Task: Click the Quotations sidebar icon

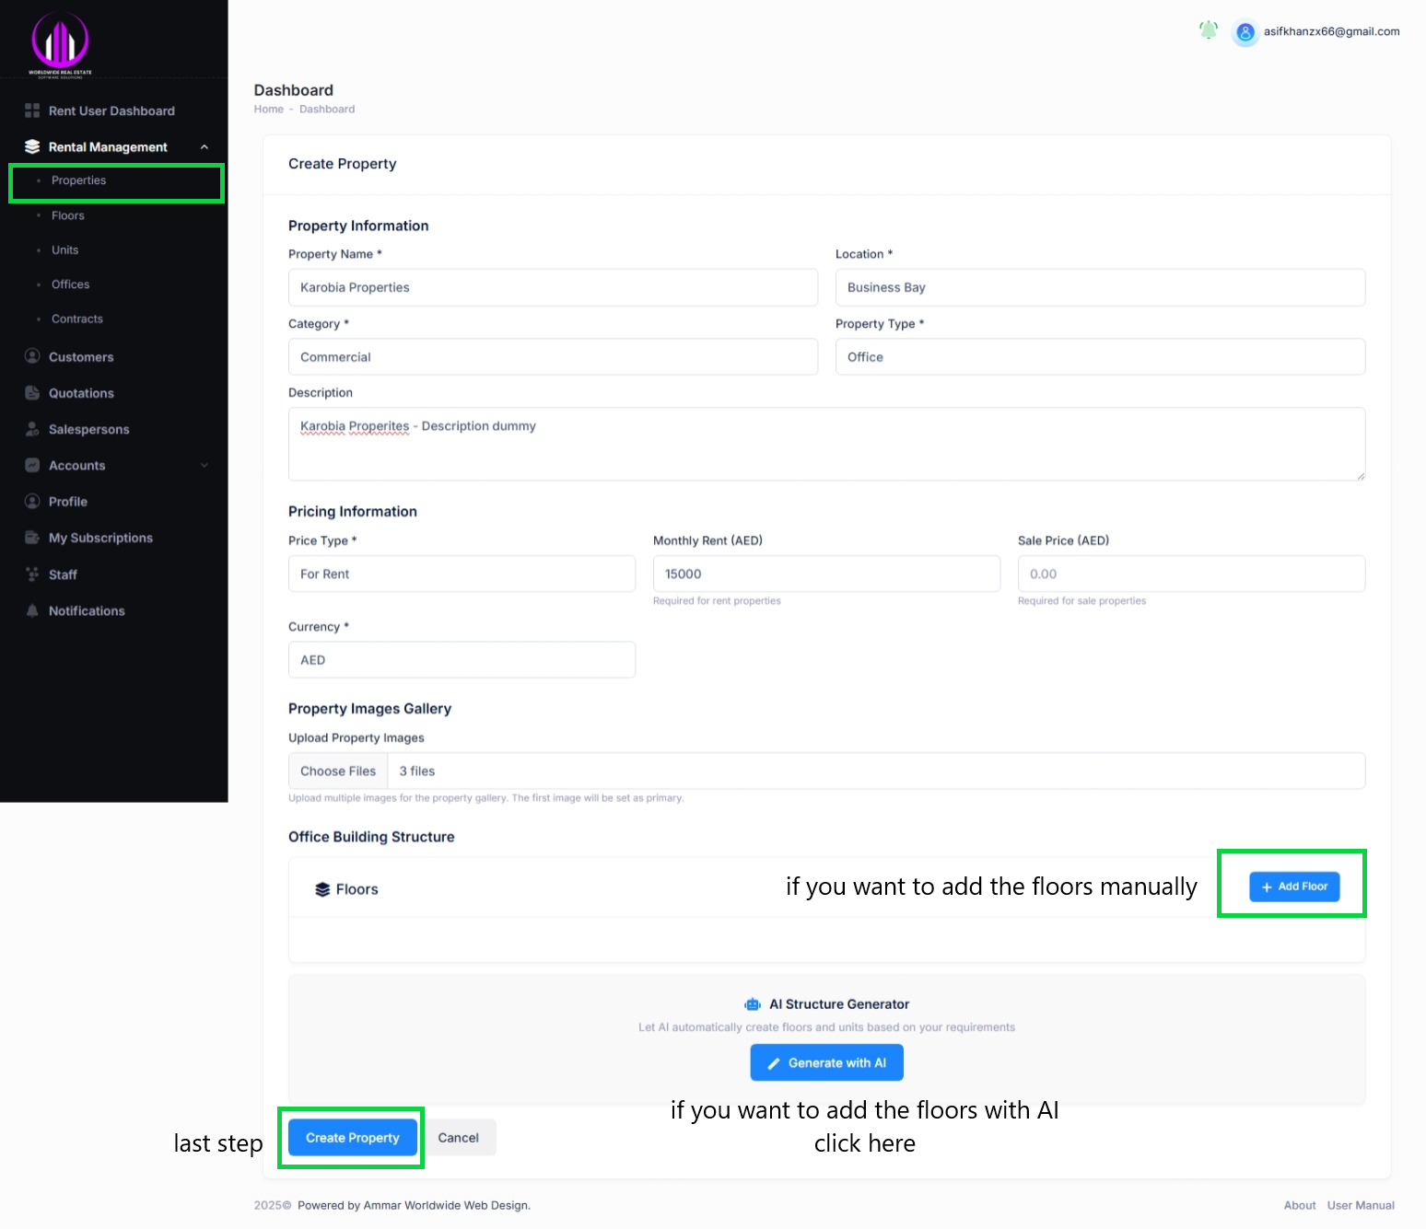Action: [32, 393]
